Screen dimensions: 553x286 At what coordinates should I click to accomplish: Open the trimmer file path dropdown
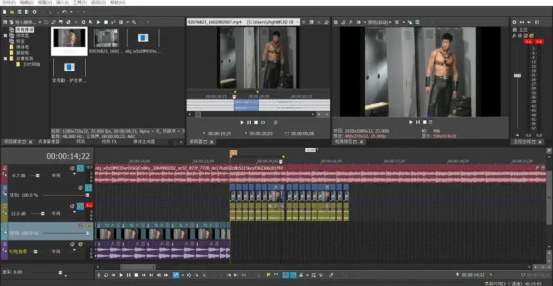click(x=297, y=22)
